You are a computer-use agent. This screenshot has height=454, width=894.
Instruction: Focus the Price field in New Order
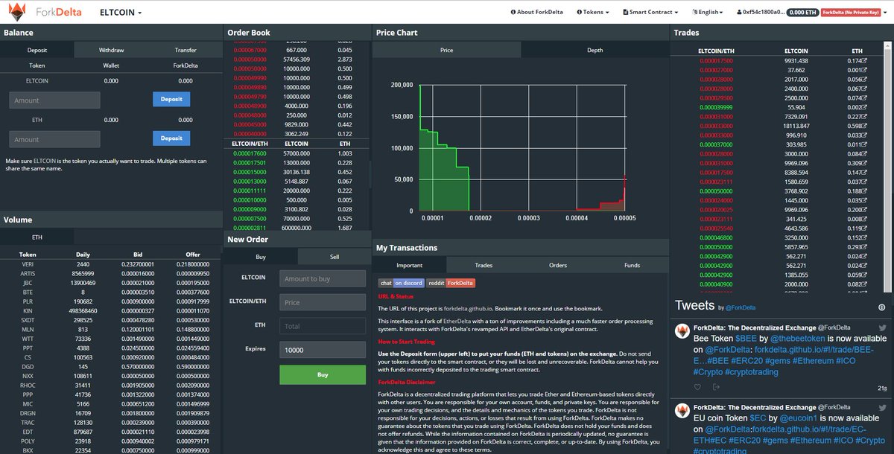point(323,302)
